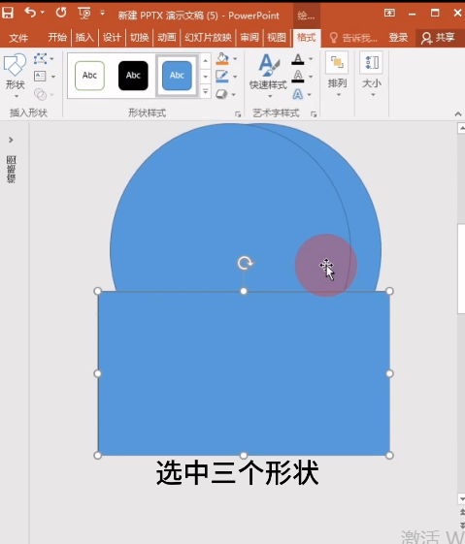Open 形状样式 dialog launcher
The height and width of the screenshot is (544, 465).
[x=238, y=114]
